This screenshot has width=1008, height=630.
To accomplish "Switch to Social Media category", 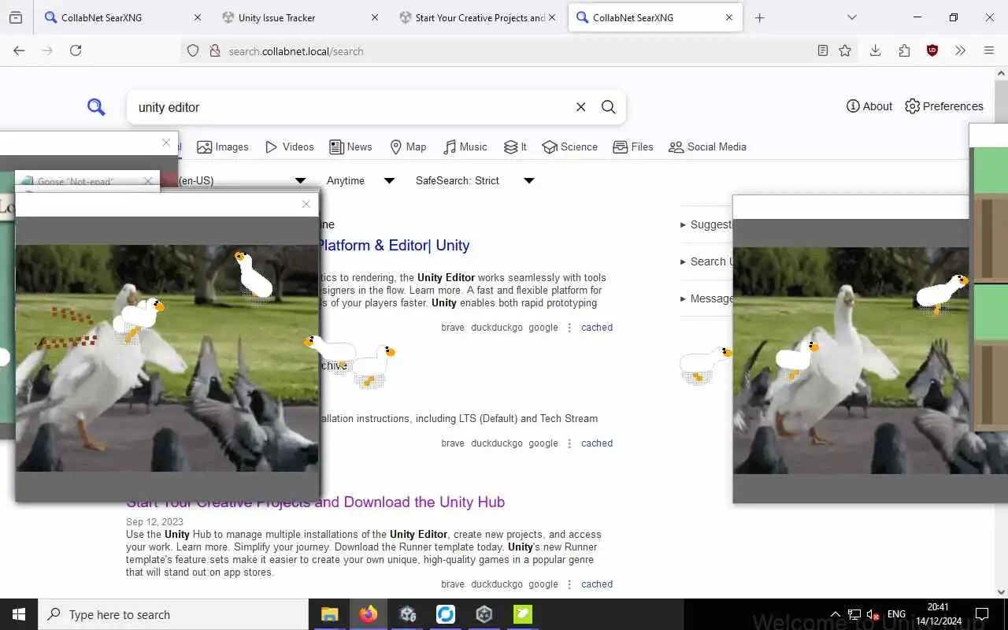I will (x=707, y=146).
